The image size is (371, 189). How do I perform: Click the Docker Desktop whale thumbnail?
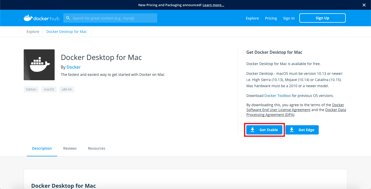pos(39,65)
